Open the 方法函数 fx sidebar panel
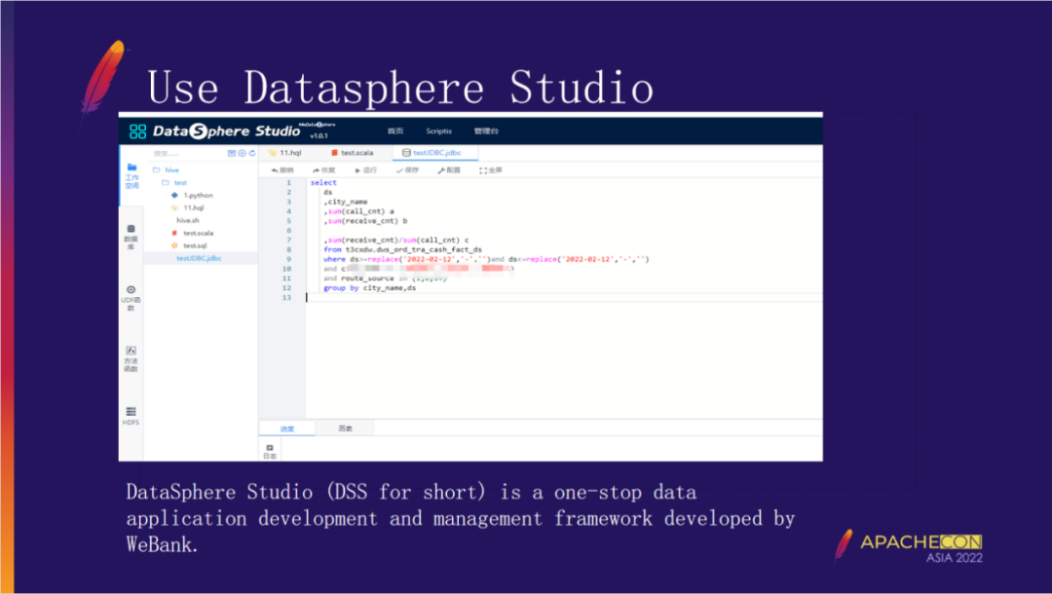This screenshot has height=594, width=1052. [x=131, y=359]
